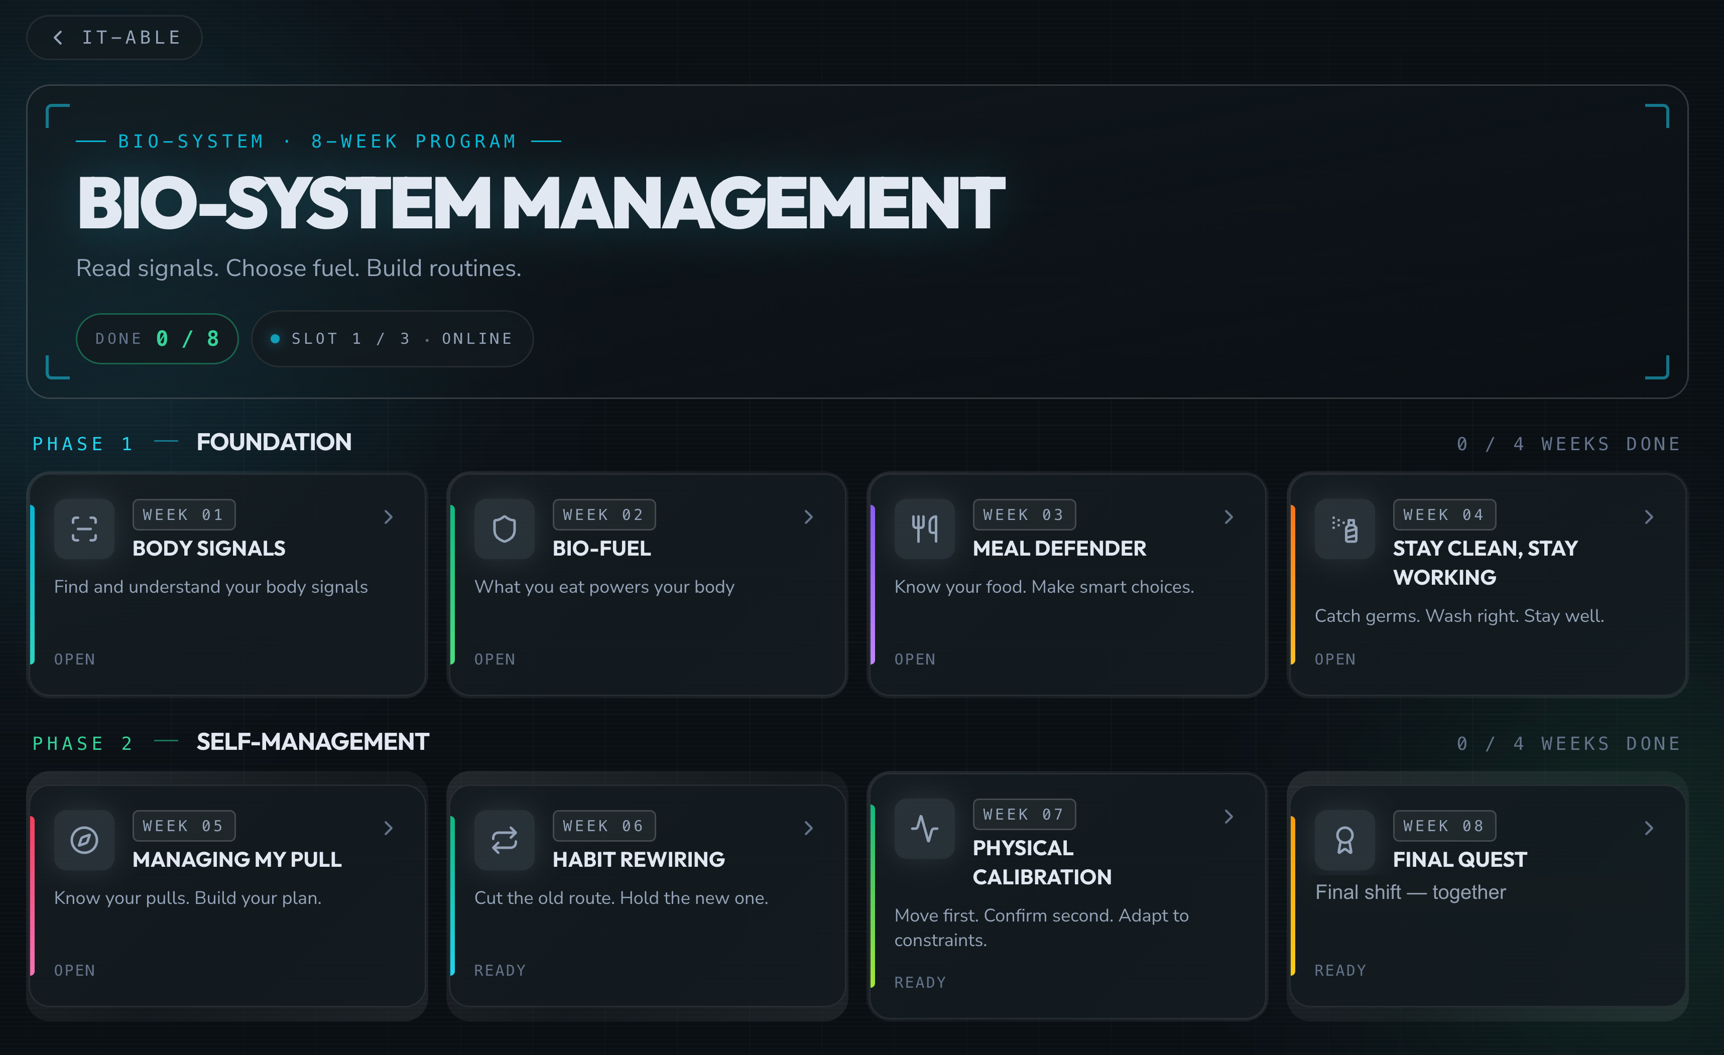Image resolution: width=1724 pixels, height=1055 pixels.
Task: Click the WEEK 08 badge
Action: pyautogui.click(x=1444, y=826)
